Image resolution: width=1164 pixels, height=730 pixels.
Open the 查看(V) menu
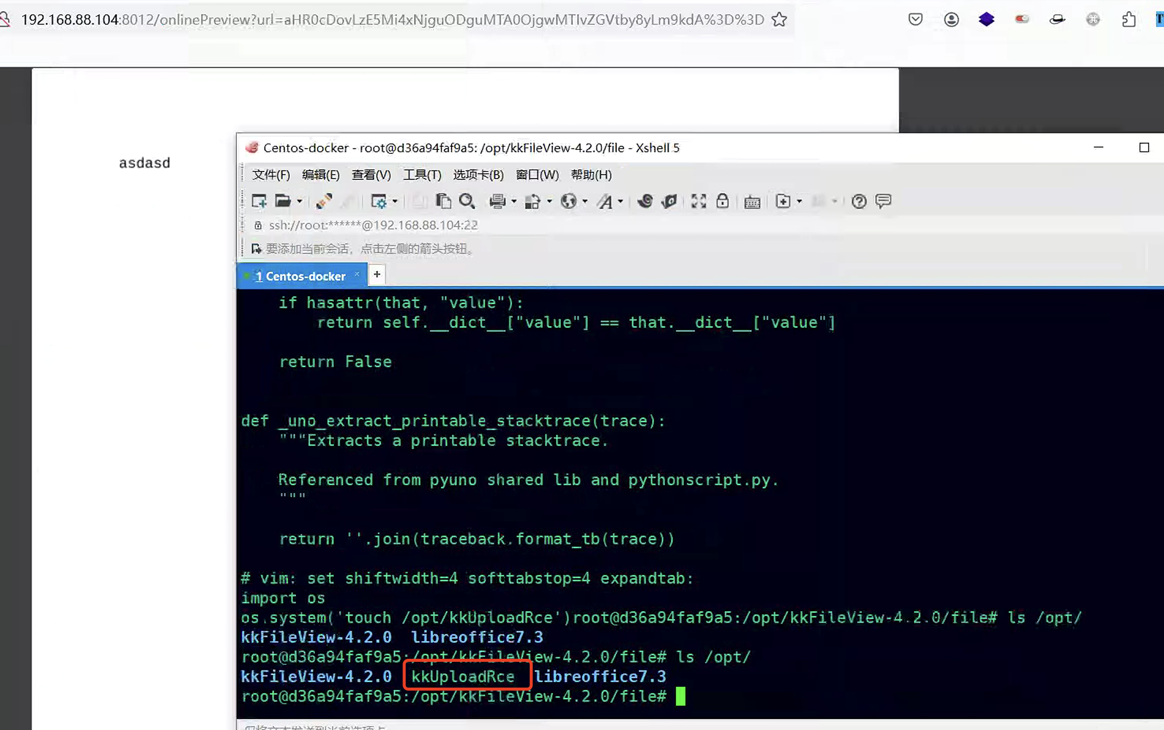[x=371, y=174]
